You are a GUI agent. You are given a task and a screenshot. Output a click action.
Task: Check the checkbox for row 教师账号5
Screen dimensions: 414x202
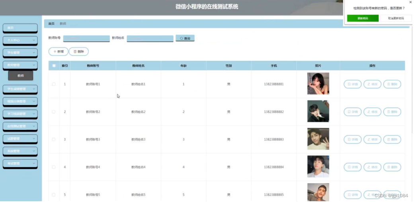[54, 195]
